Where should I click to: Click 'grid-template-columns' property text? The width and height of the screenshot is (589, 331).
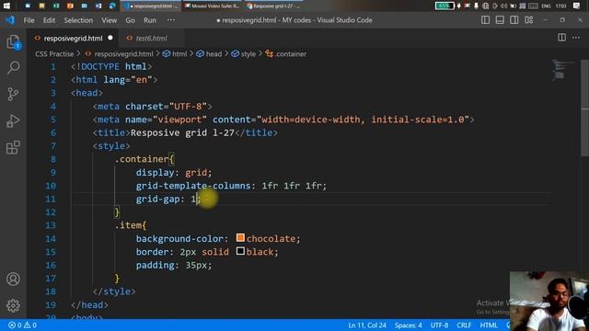193,186
